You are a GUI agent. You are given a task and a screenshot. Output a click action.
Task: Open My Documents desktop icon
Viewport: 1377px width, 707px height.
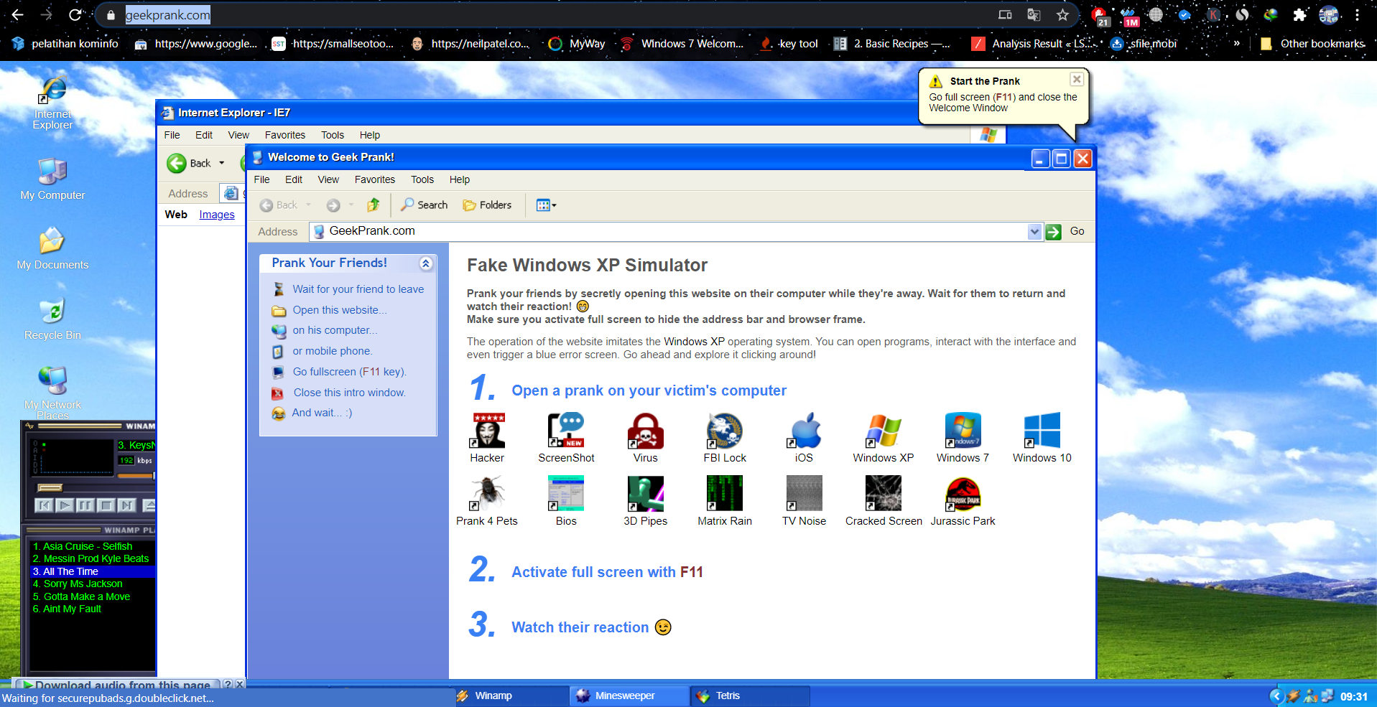tap(52, 248)
